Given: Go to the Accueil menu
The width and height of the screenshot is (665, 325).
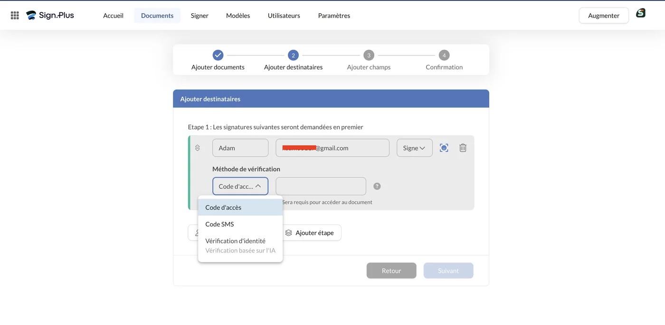Looking at the screenshot, I should (113, 16).
